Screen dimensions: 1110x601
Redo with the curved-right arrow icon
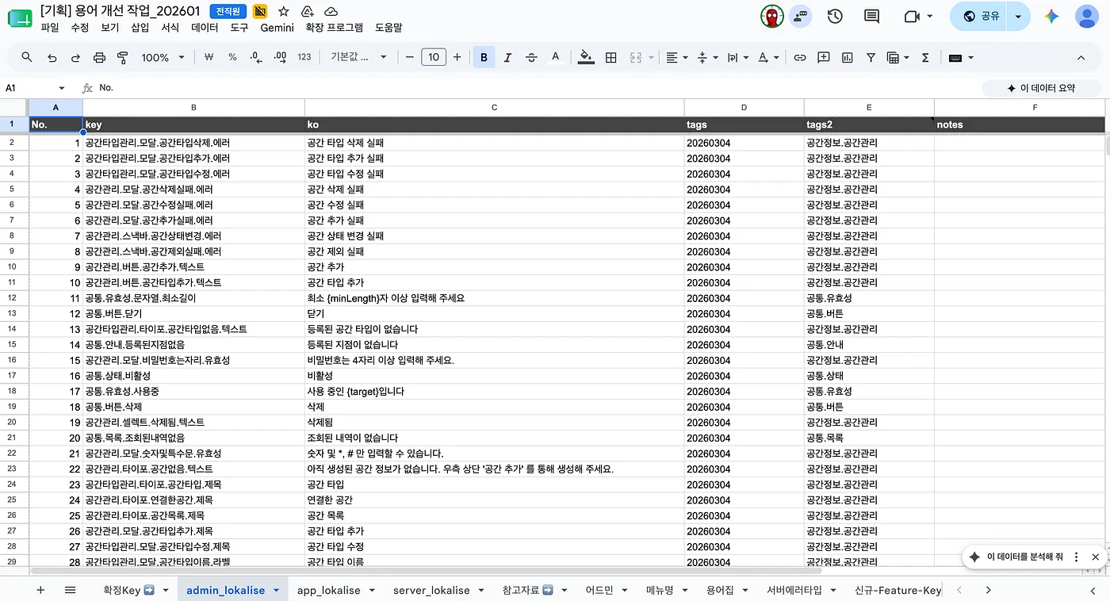(75, 57)
